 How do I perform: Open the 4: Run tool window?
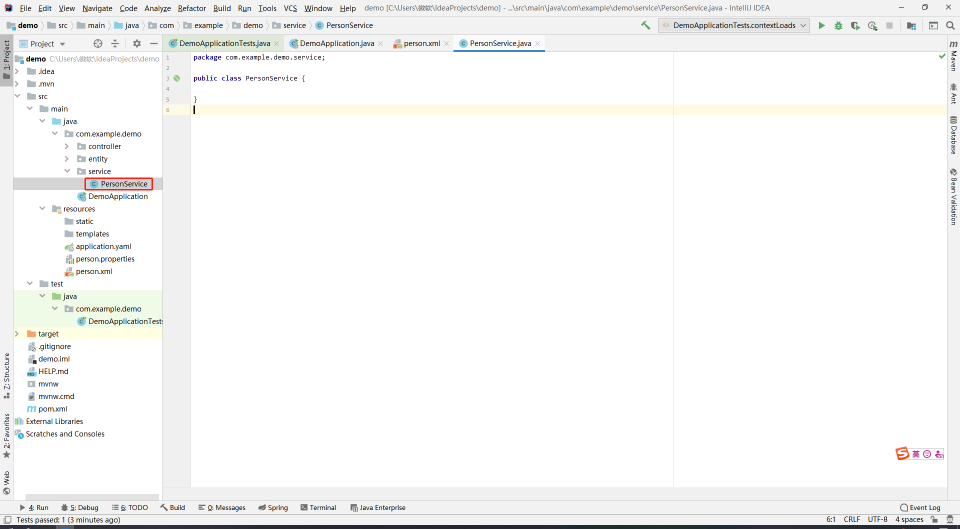click(34, 507)
